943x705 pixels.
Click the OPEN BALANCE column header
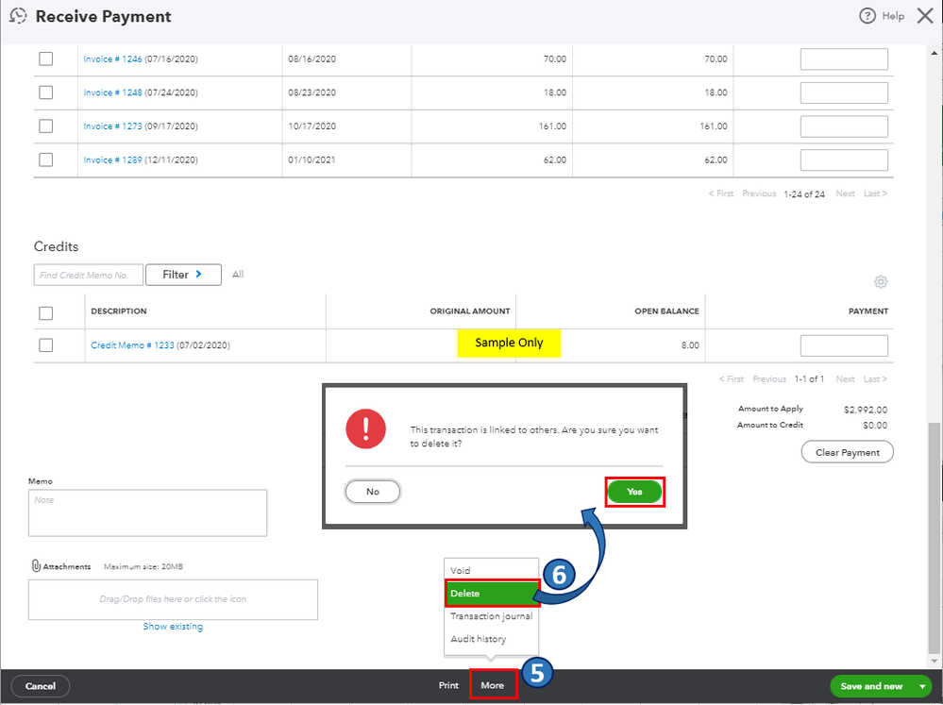[666, 311]
